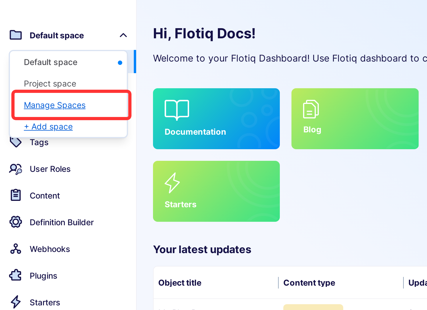Open the Content section
This screenshot has width=427, height=310.
point(45,196)
